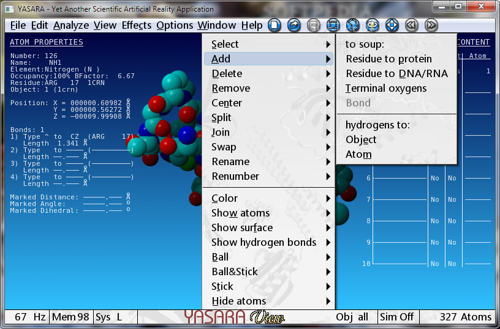Expand the Renumber submenu arrow
Image resolution: width=500 pixels, height=329 pixels.
coord(328,176)
